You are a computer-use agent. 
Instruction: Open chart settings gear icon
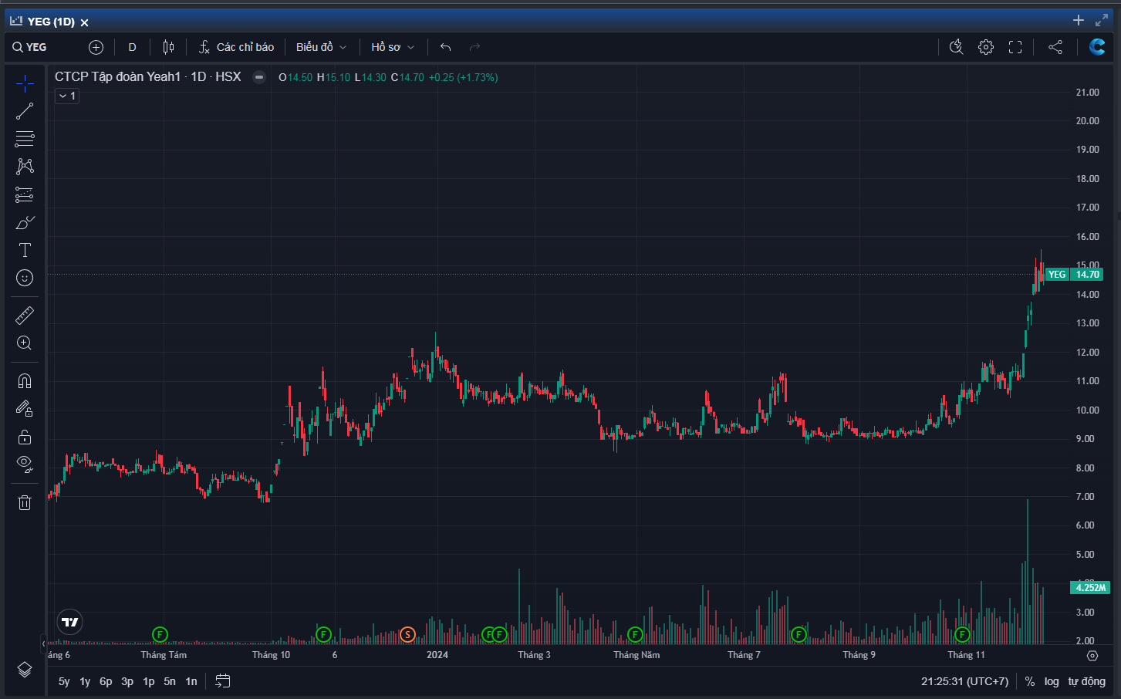coord(986,47)
